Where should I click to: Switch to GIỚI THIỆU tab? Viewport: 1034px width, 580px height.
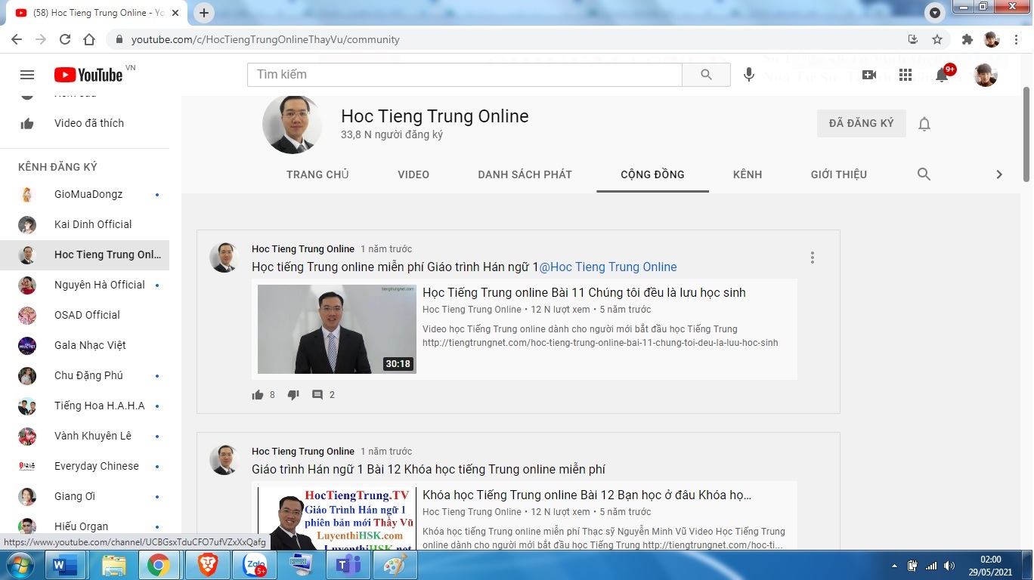pyautogui.click(x=839, y=174)
